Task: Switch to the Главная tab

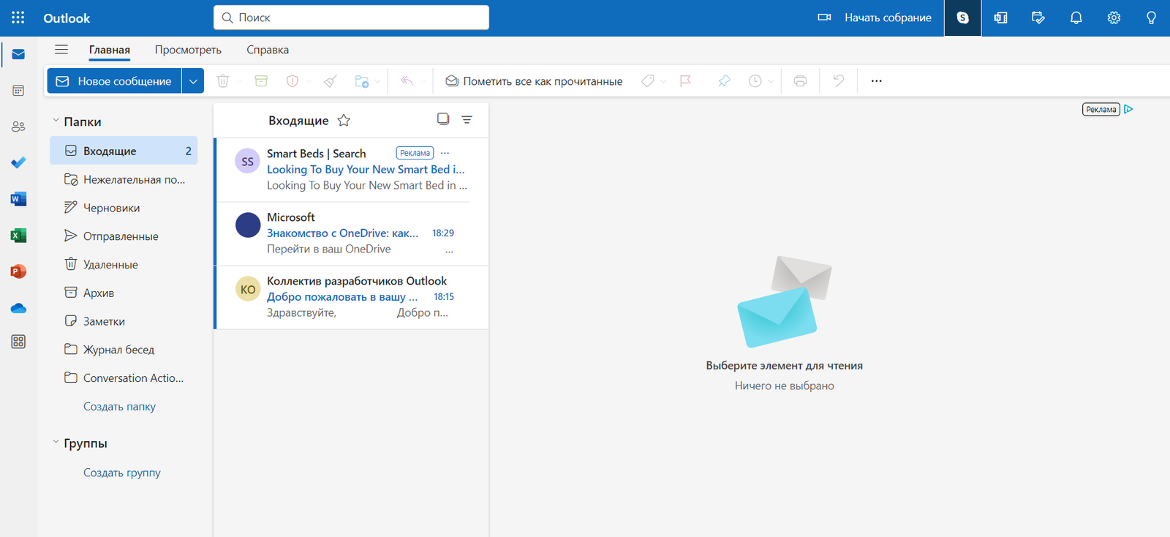Action: (x=110, y=50)
